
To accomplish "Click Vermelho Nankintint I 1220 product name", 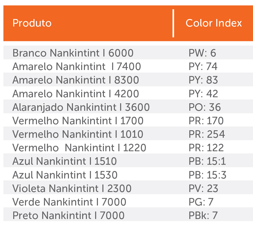I will coord(79,148).
